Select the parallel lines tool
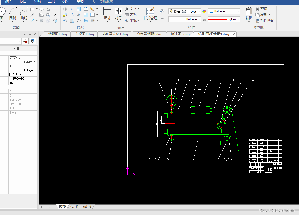The height and width of the screenshot is (215, 299). (32, 15)
